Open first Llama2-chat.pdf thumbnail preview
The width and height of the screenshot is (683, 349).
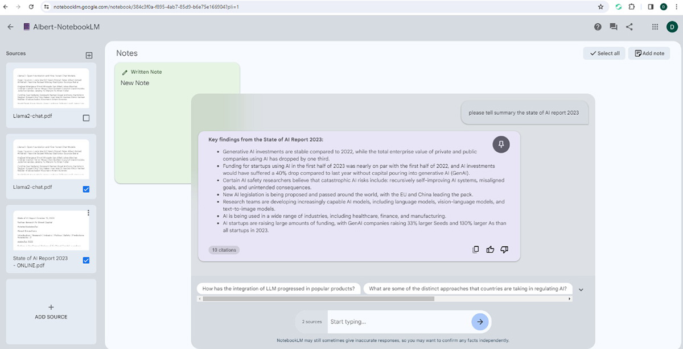click(x=51, y=88)
